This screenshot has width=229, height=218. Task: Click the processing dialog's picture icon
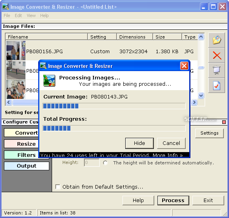pos(49,81)
